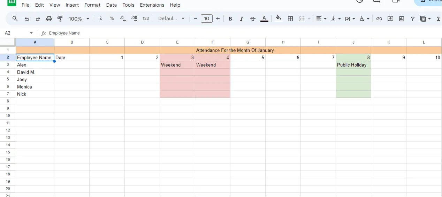Open the Format menu
The width and height of the screenshot is (442, 197).
(x=92, y=5)
